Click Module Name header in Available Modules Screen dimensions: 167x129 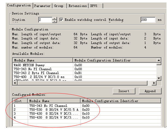43,60
